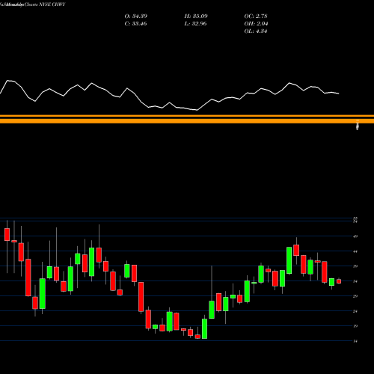Click the 14 price axis label
The width and height of the screenshot is (374, 374).
tap(355, 341)
